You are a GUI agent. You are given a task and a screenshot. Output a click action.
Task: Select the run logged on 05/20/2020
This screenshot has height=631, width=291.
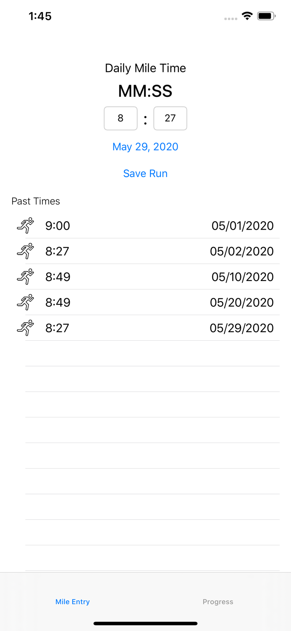(145, 302)
